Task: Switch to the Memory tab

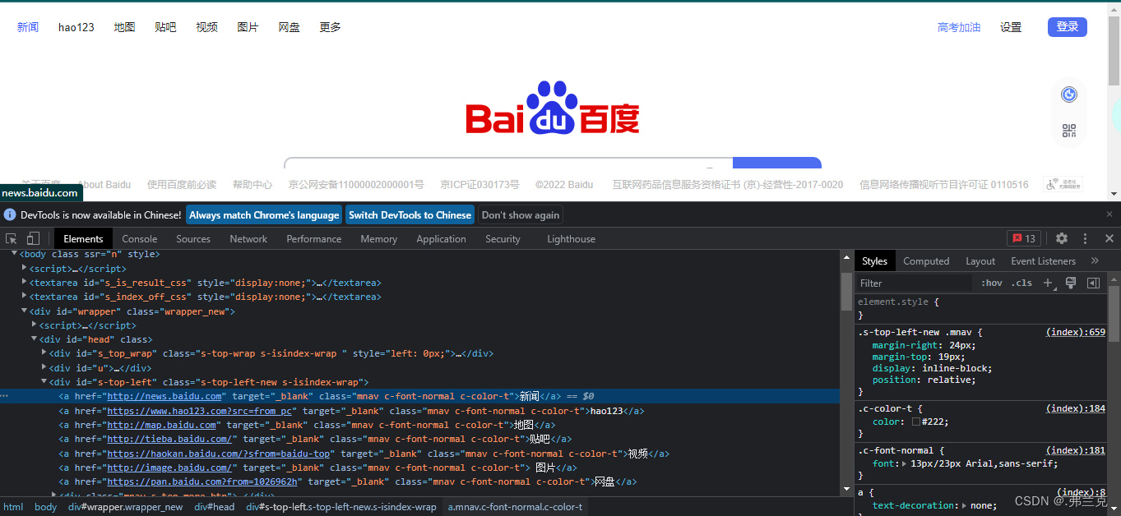Action: click(x=378, y=238)
